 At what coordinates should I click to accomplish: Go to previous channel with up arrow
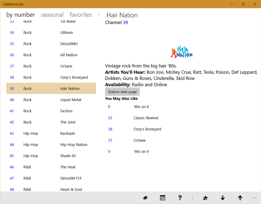coord(240,198)
